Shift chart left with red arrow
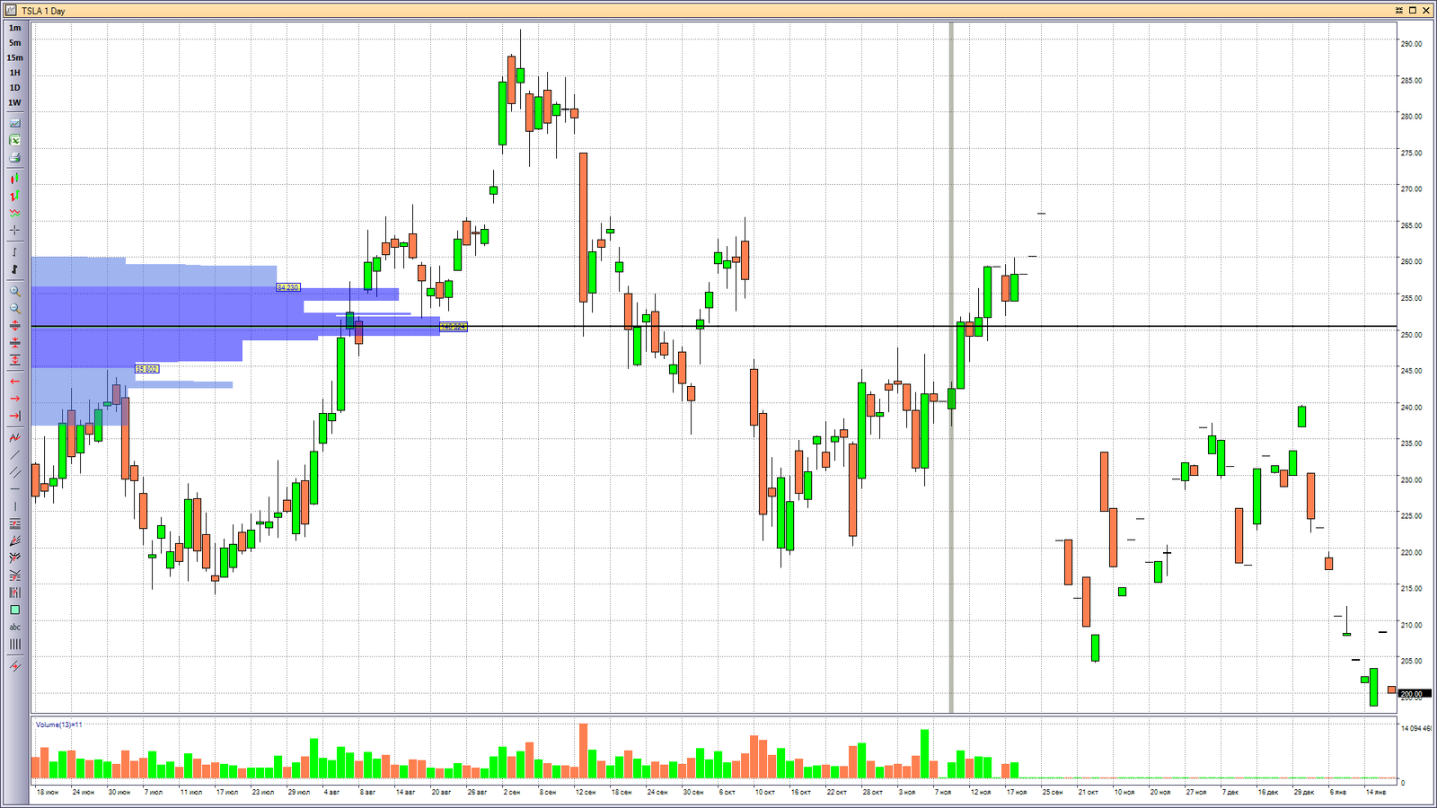 pos(14,382)
